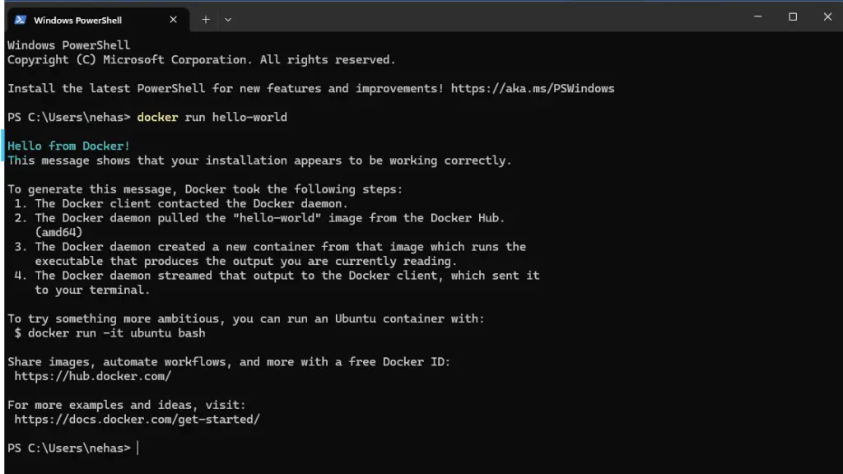The image size is (843, 474).
Task: Open a new terminal tab with plus
Action: pyautogui.click(x=206, y=20)
